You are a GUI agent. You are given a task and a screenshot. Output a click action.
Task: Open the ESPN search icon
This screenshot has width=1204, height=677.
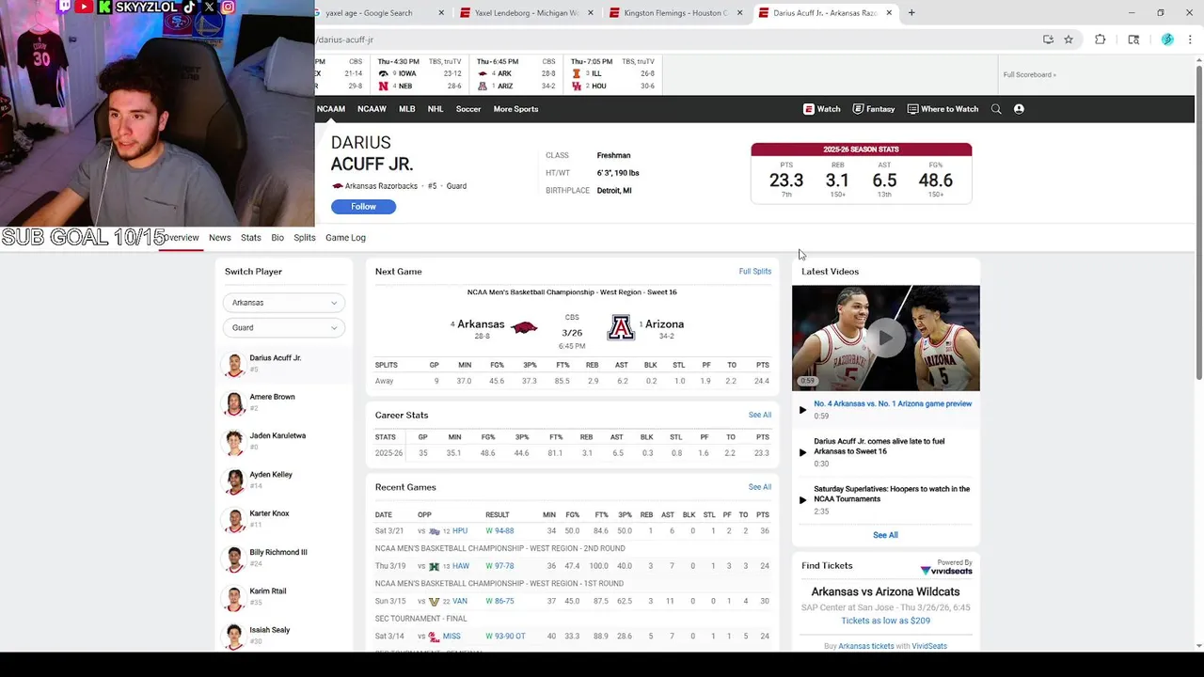[x=996, y=109]
